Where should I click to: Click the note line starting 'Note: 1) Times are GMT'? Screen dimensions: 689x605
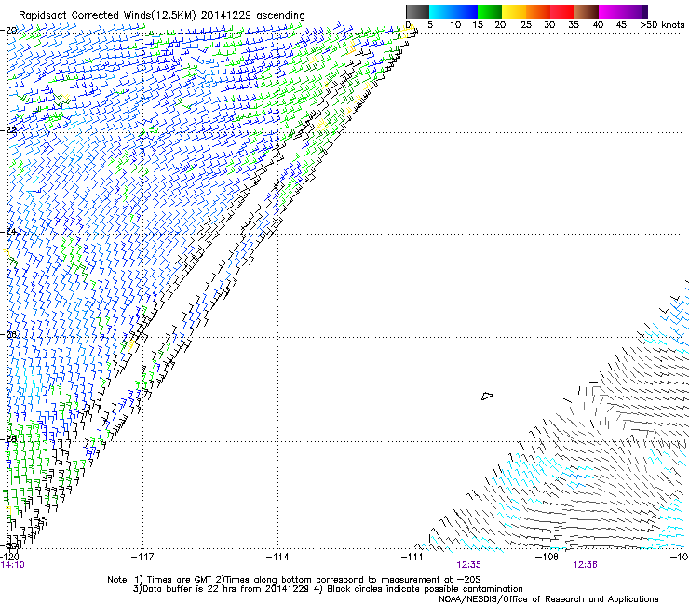[294, 580]
